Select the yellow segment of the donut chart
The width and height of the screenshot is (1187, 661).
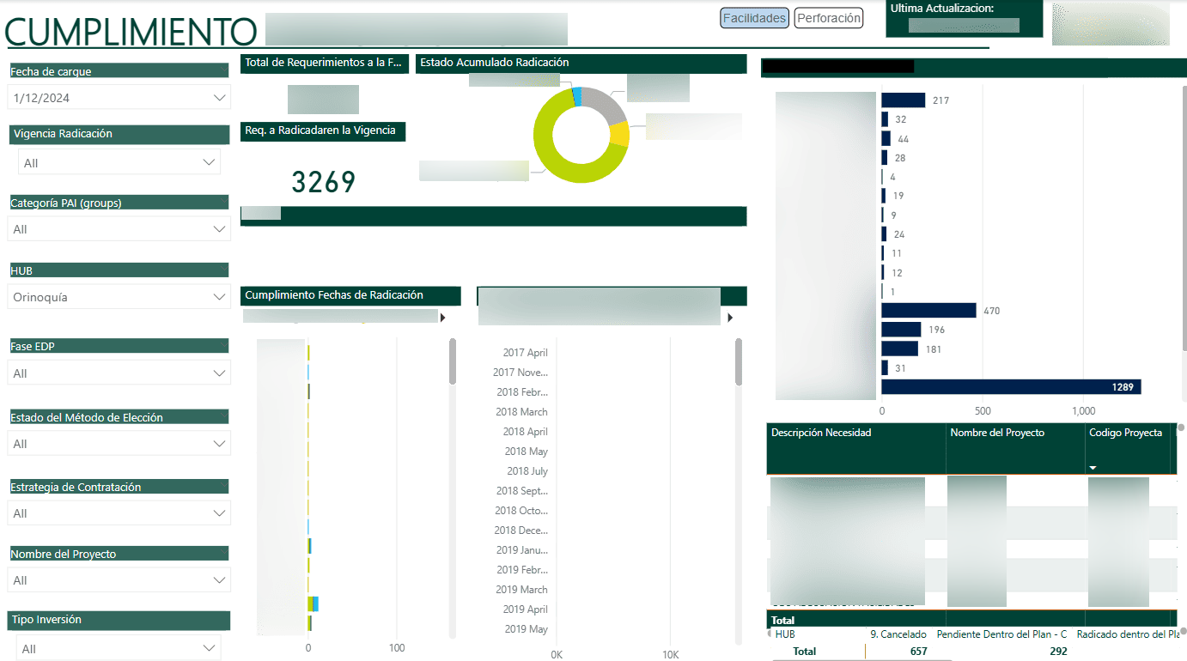point(619,134)
